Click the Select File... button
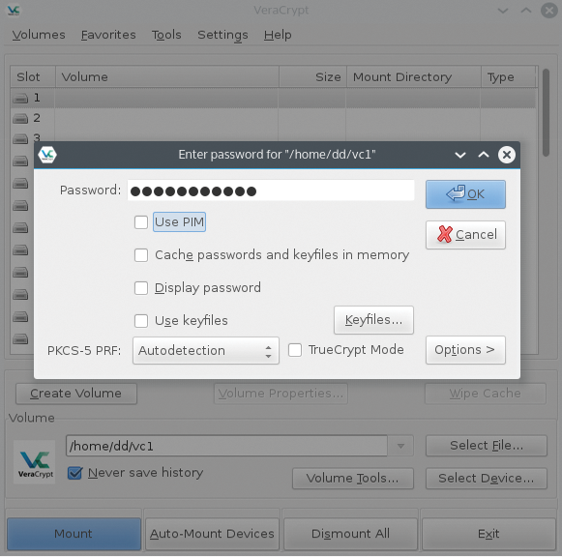 [x=487, y=446]
